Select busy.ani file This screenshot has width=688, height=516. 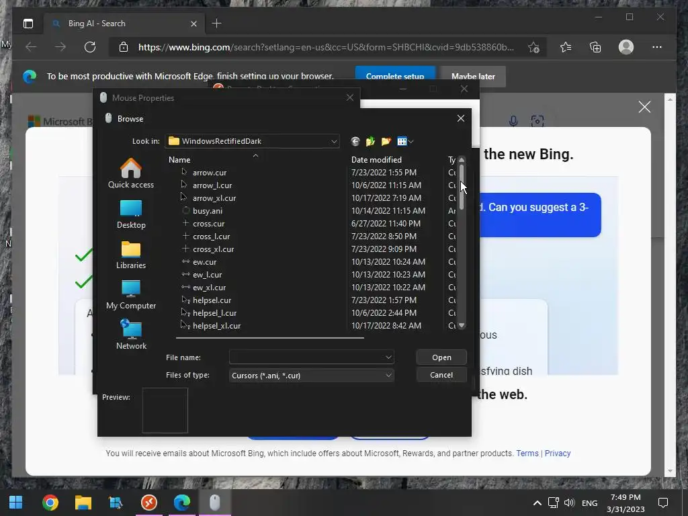208,210
